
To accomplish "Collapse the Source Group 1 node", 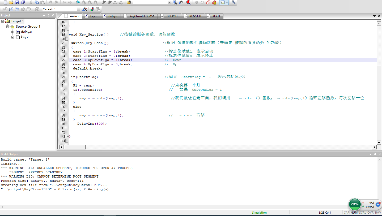I will click(x=8, y=27).
